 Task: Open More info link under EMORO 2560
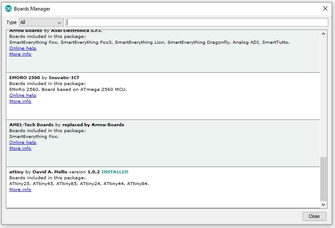[20, 101]
